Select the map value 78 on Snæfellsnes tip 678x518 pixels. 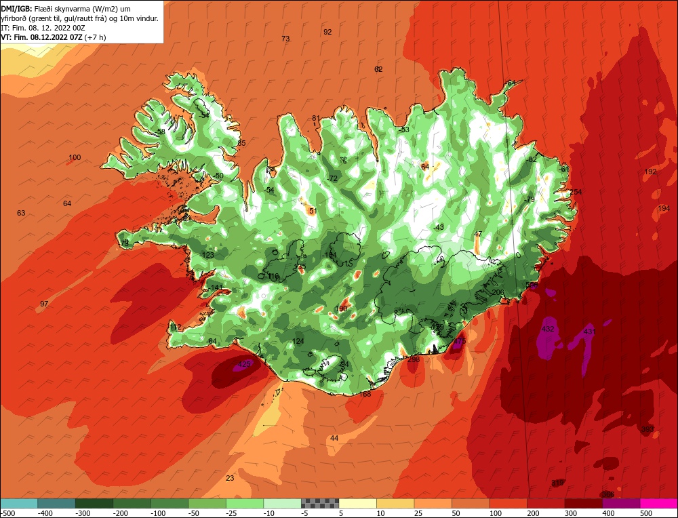point(125,243)
